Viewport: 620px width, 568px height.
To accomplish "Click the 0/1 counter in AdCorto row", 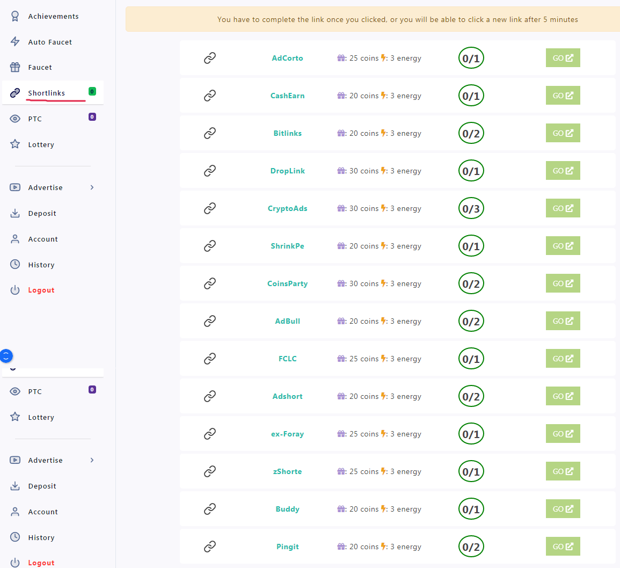I will click(471, 58).
